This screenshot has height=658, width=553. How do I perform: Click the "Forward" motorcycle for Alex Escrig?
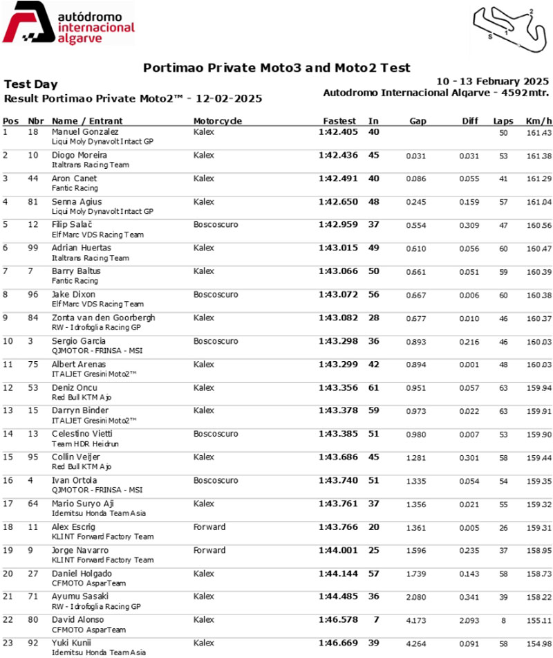click(209, 527)
